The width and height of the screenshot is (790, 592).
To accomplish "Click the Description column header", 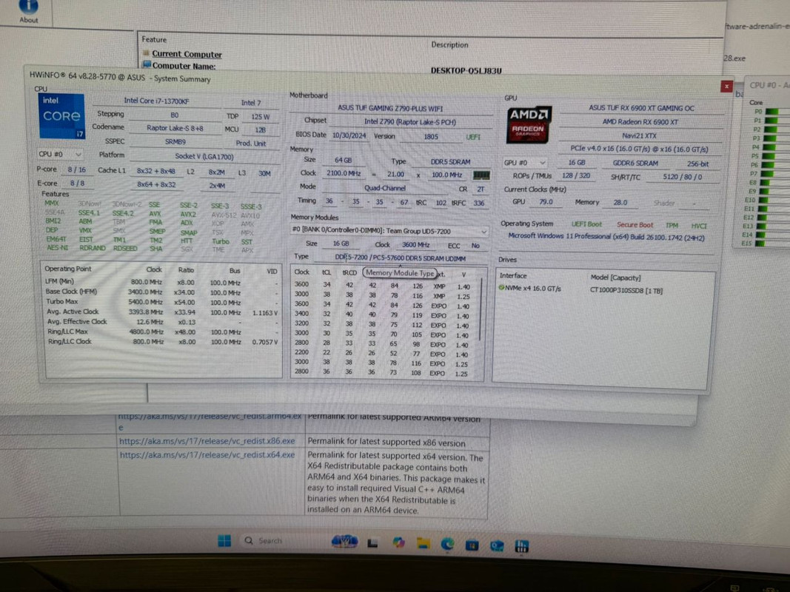I will (x=449, y=45).
